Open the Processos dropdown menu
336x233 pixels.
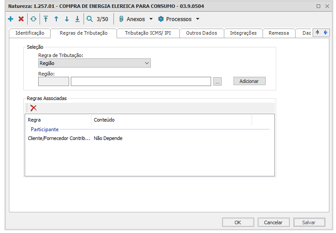pyautogui.click(x=179, y=19)
